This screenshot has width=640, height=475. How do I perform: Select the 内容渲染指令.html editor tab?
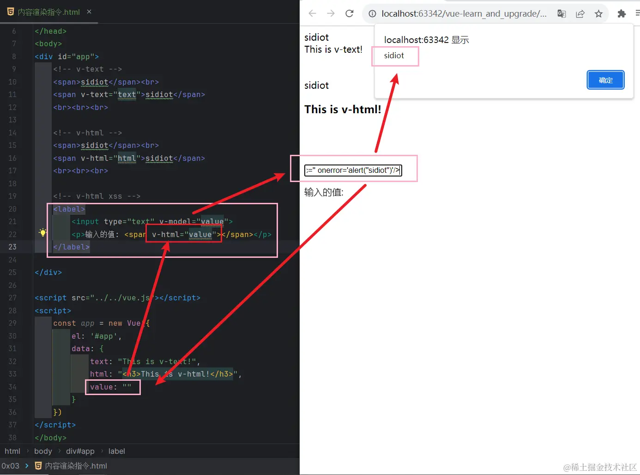49,12
